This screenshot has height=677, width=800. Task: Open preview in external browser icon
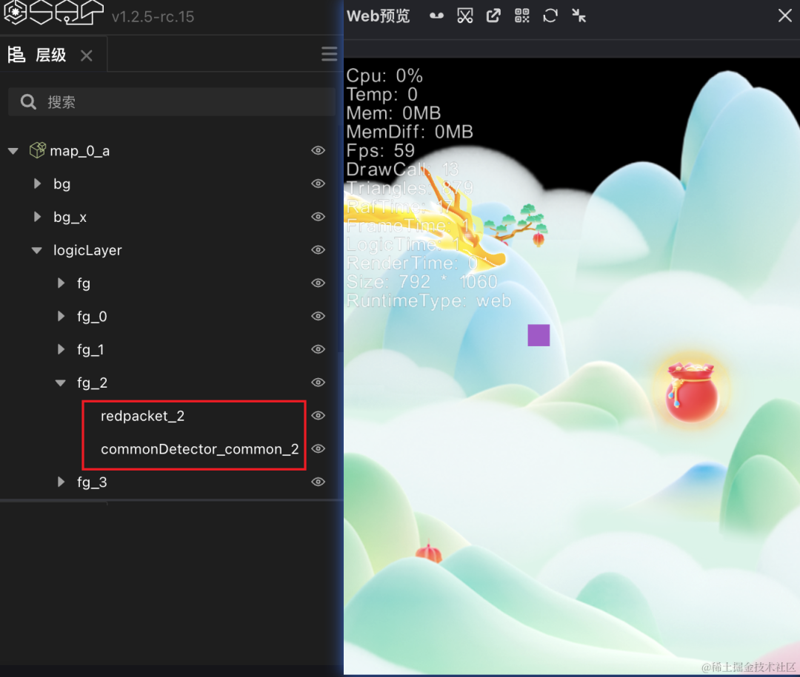493,16
